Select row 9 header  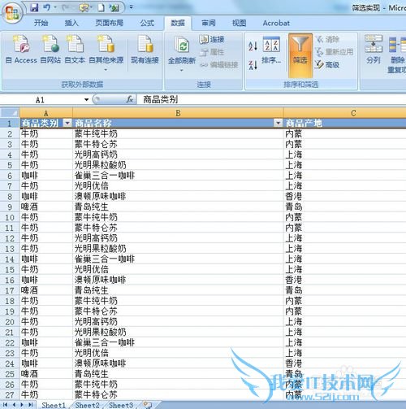pos(10,207)
